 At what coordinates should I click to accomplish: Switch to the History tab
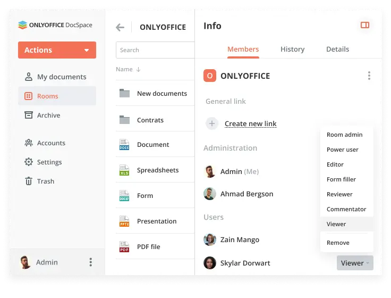pyautogui.click(x=293, y=49)
